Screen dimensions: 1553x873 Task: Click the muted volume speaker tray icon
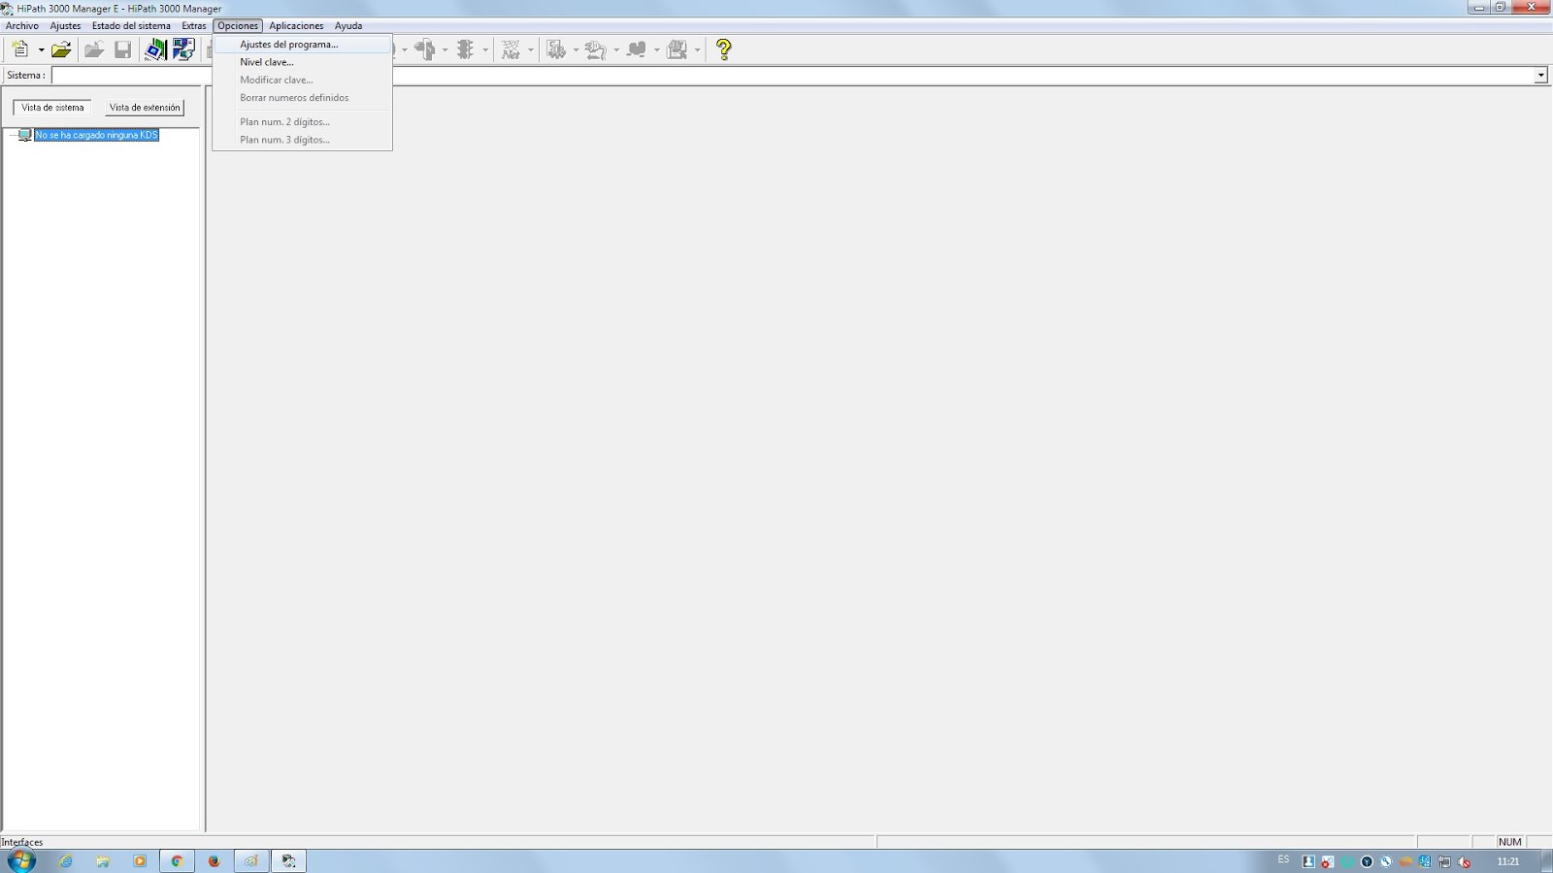coord(1465,861)
